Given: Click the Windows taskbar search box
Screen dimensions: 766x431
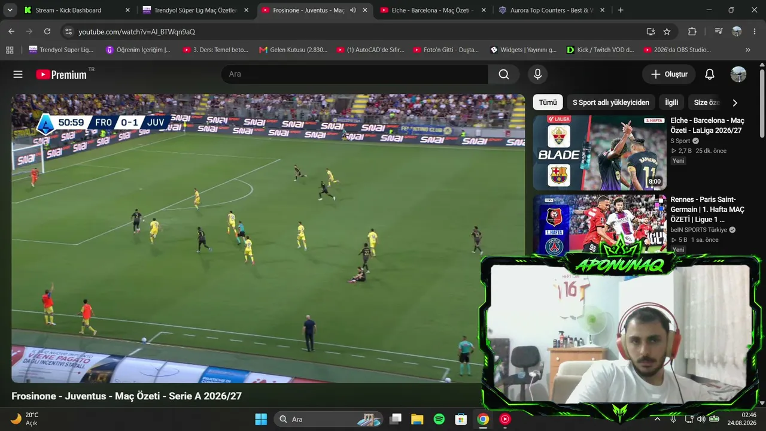Looking at the screenshot, I should click(328, 419).
